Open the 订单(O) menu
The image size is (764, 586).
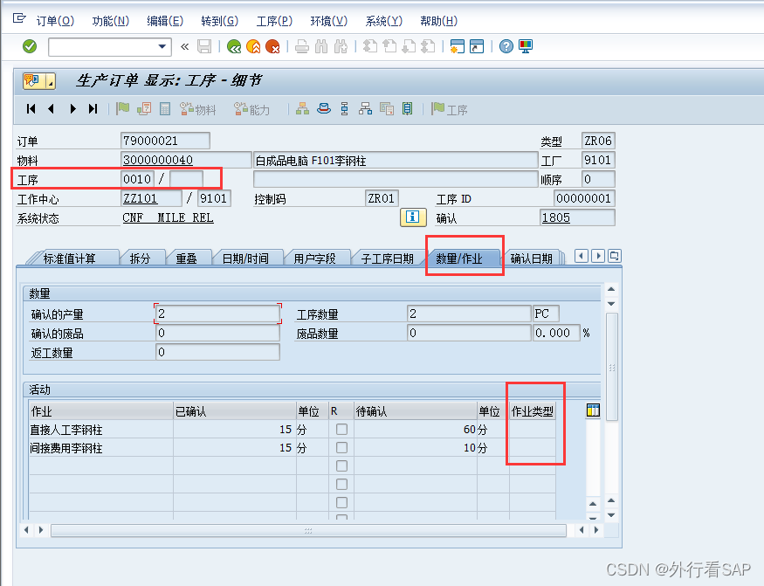[x=55, y=21]
